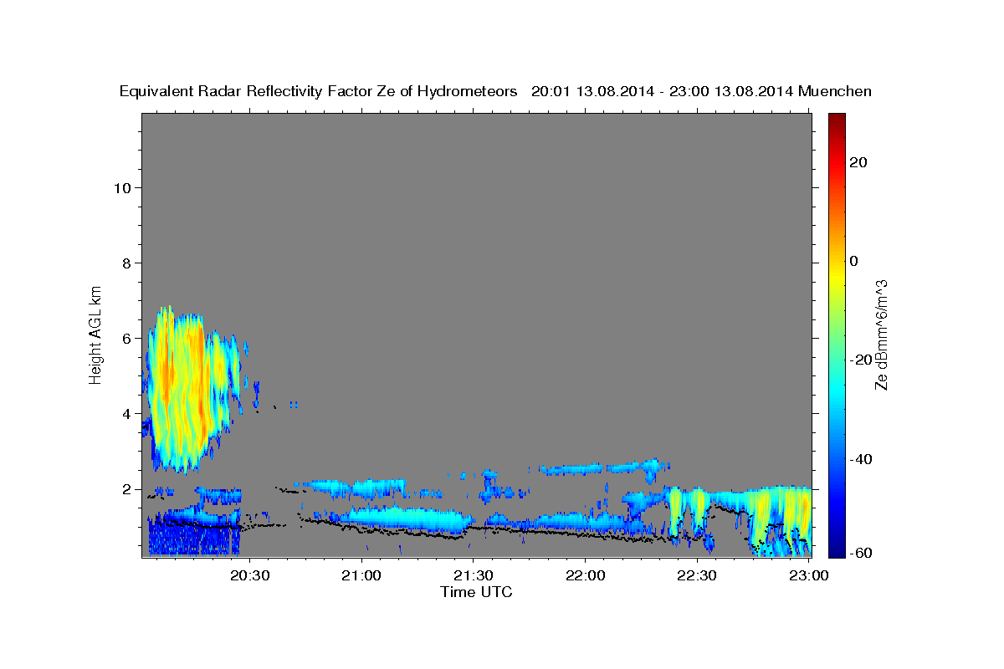This screenshot has width=1004, height=669.
Task: Click the 21:00 time tick label
Action: tap(362, 575)
